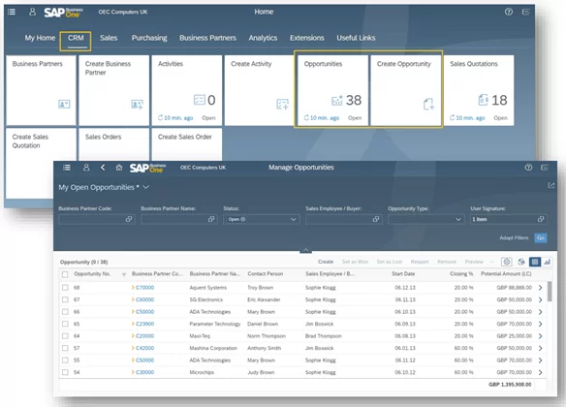The height and width of the screenshot is (407, 566).
Task: Click the user icon in Manage Opportunities header
Action: click(x=86, y=168)
